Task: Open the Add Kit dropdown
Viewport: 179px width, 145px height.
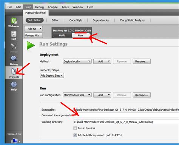Action: pos(34,29)
